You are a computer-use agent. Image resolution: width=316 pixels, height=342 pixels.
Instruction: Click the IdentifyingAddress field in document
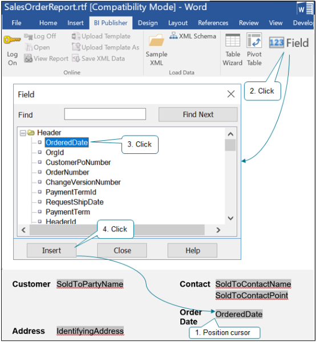click(90, 331)
